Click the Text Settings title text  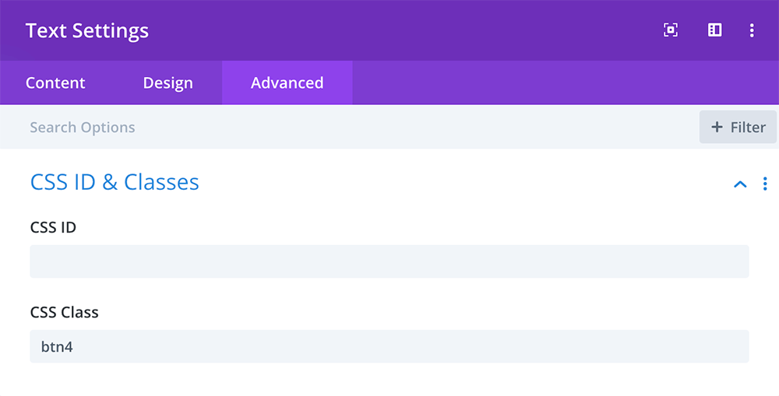pos(87,31)
